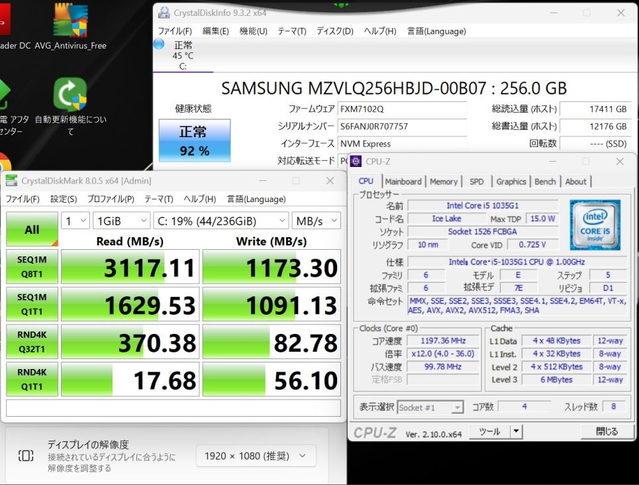This screenshot has width=639, height=485.
Task: Open ファイル(F) menu in CrystalDiskInfo
Action: pos(175,31)
